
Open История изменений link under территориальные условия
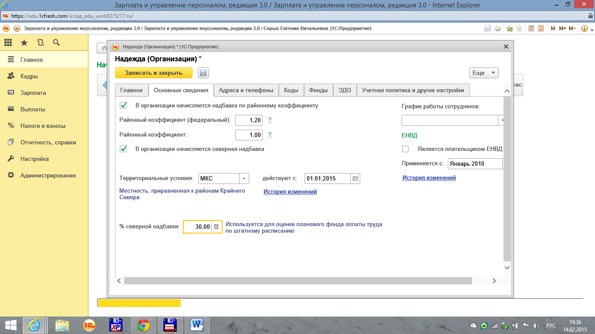(x=290, y=191)
